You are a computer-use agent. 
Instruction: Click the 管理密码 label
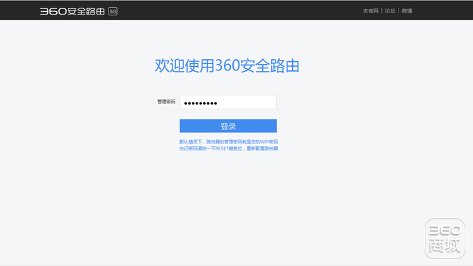pos(166,102)
